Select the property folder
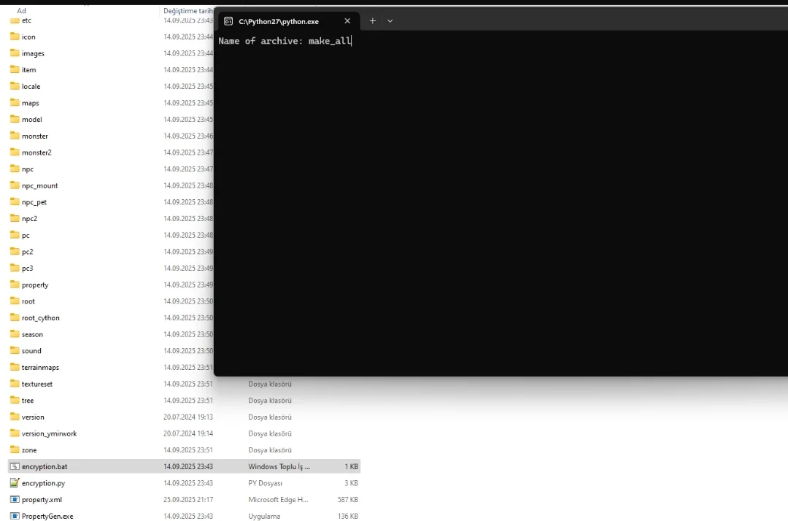788x521 pixels. tap(35, 285)
